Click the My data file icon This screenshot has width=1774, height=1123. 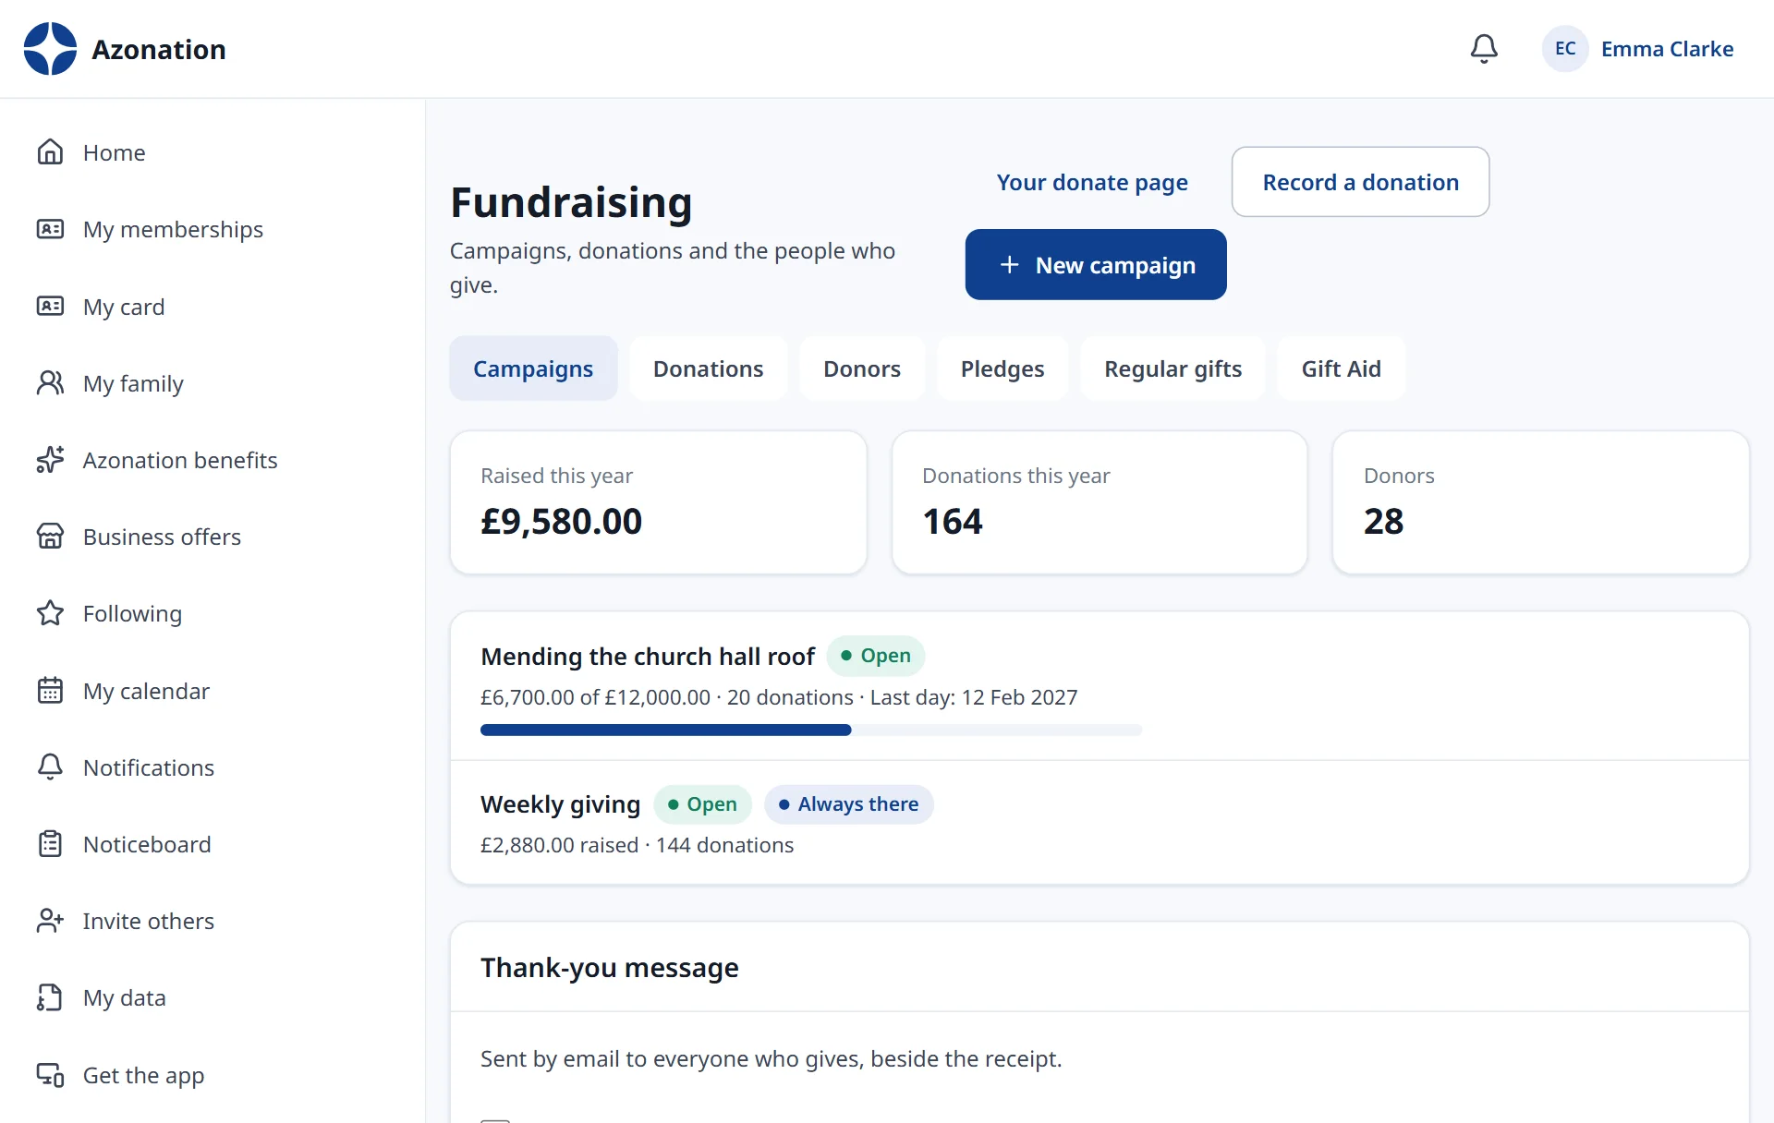tap(50, 997)
